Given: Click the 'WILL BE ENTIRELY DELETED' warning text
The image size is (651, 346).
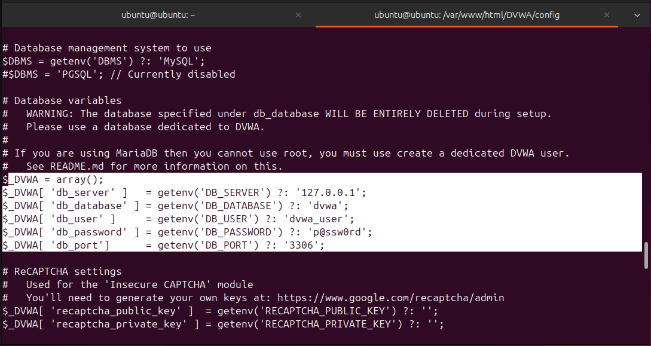Looking at the screenshot, I should pos(396,114).
